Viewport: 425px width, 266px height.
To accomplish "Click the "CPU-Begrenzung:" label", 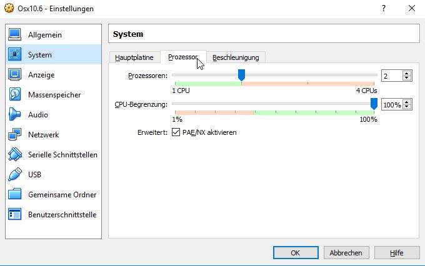I will [x=141, y=104].
